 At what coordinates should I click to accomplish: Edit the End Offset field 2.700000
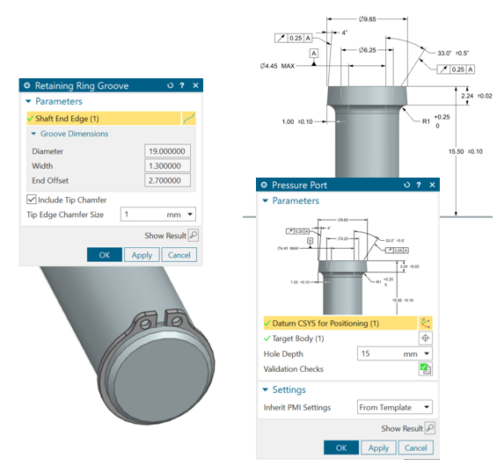point(167,180)
